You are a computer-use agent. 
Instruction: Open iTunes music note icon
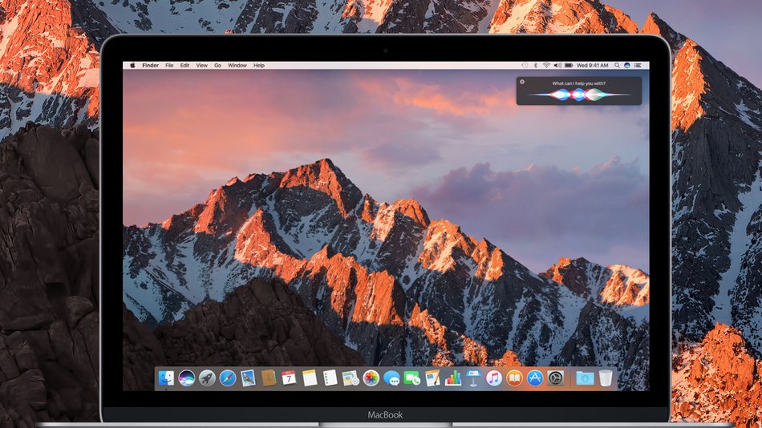[494, 378]
